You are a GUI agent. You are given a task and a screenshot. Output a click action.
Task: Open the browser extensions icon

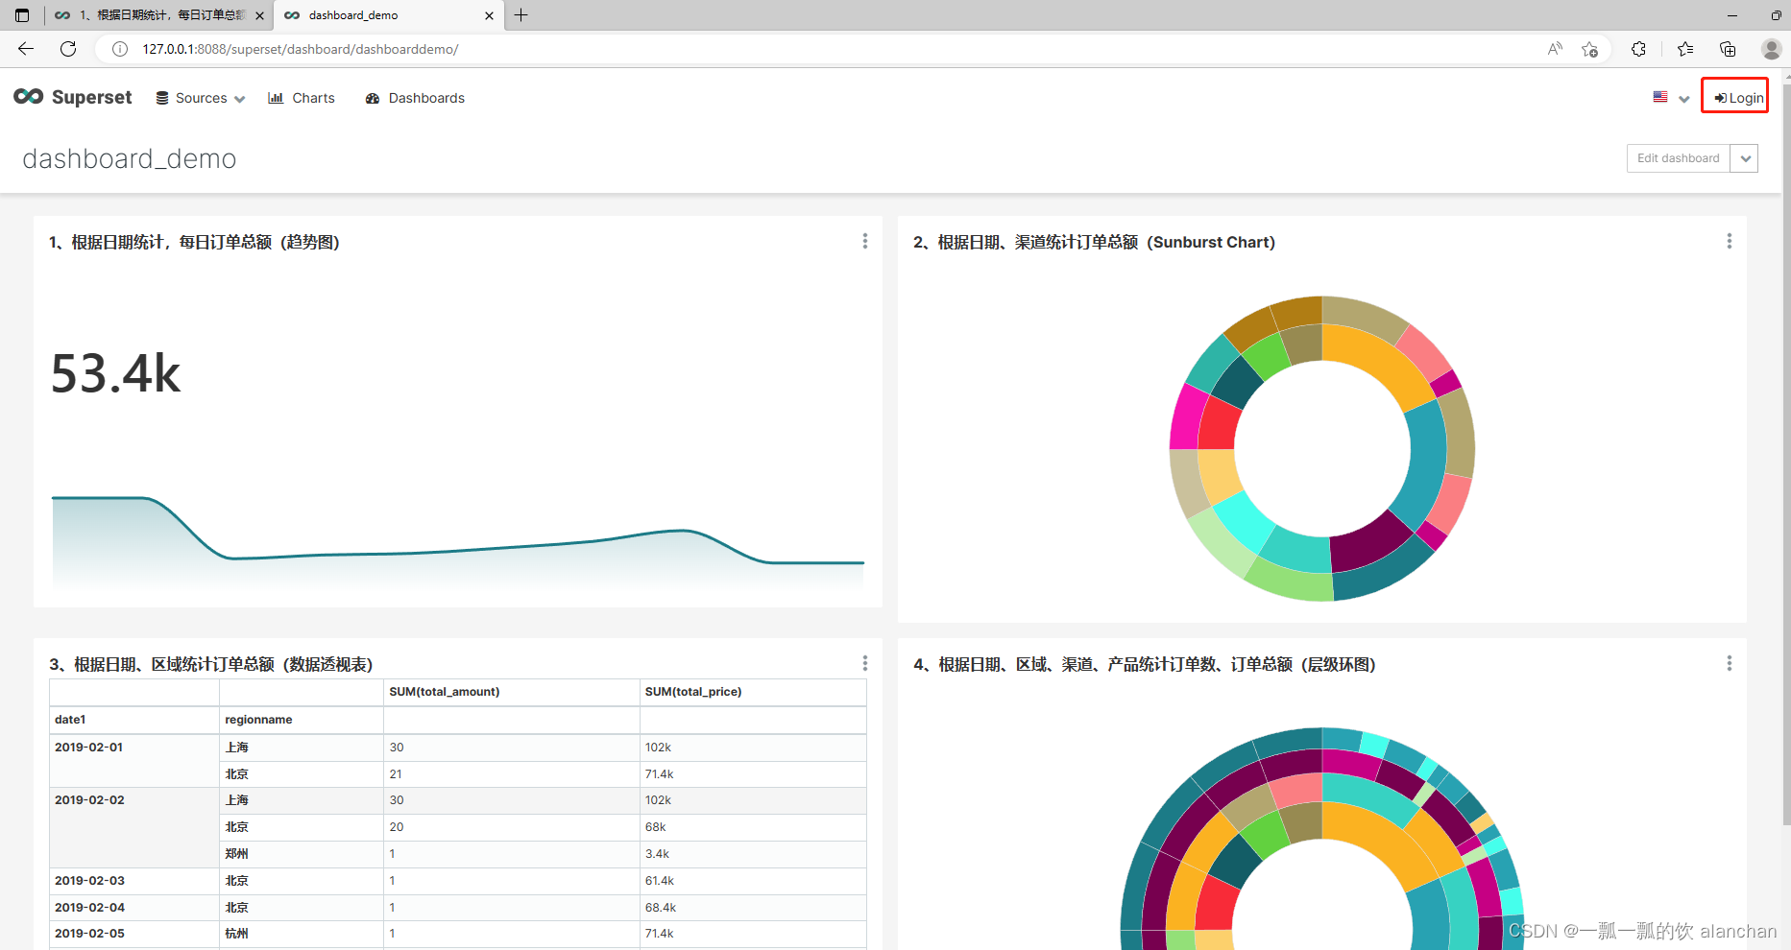(1638, 49)
